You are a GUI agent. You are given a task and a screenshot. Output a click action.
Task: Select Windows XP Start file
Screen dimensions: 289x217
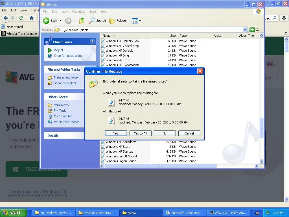click(x=117, y=147)
